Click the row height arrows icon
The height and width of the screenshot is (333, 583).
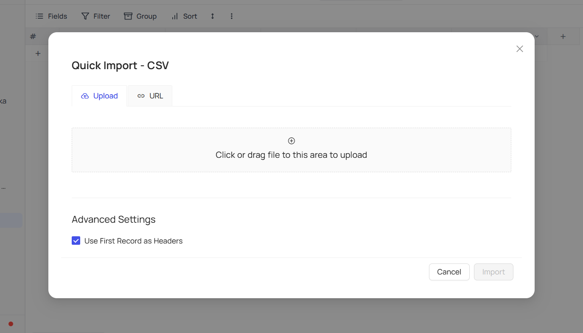(x=213, y=16)
